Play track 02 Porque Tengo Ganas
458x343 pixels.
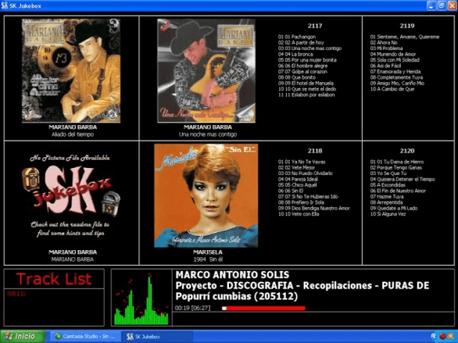[x=396, y=168]
